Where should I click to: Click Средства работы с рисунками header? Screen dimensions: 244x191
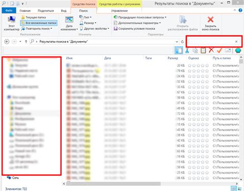[119, 4]
